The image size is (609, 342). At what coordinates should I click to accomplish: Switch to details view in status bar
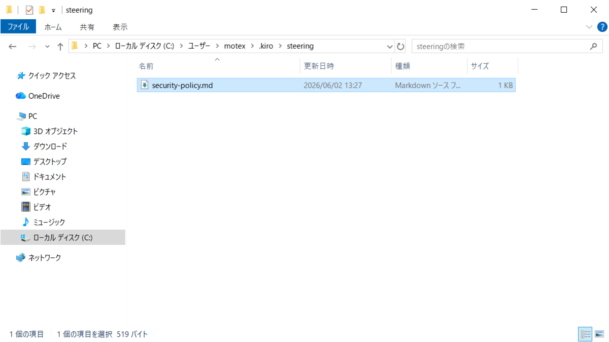pyautogui.click(x=586, y=334)
